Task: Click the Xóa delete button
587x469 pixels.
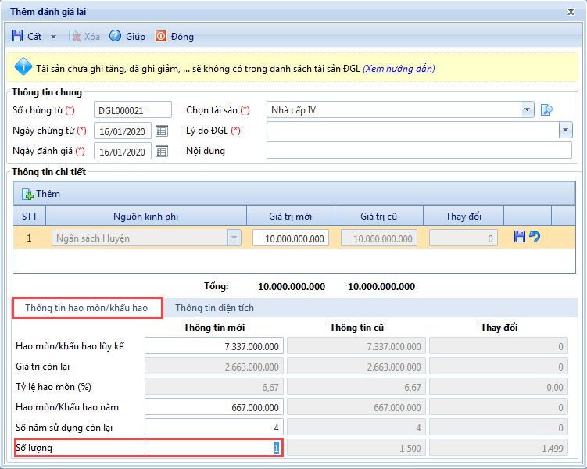Action: 84,36
